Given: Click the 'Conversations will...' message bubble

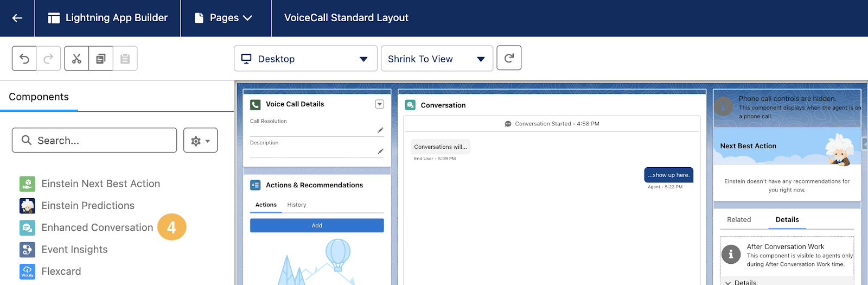Looking at the screenshot, I should tap(441, 147).
